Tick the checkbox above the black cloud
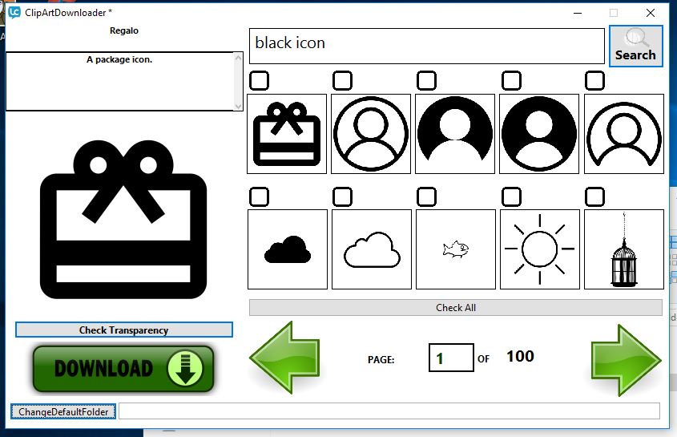This screenshot has height=437, width=677. 259,196
